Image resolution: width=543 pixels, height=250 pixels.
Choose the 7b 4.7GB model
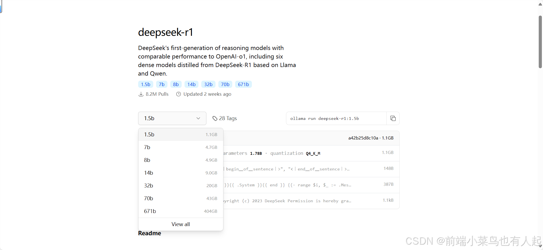(x=181, y=147)
